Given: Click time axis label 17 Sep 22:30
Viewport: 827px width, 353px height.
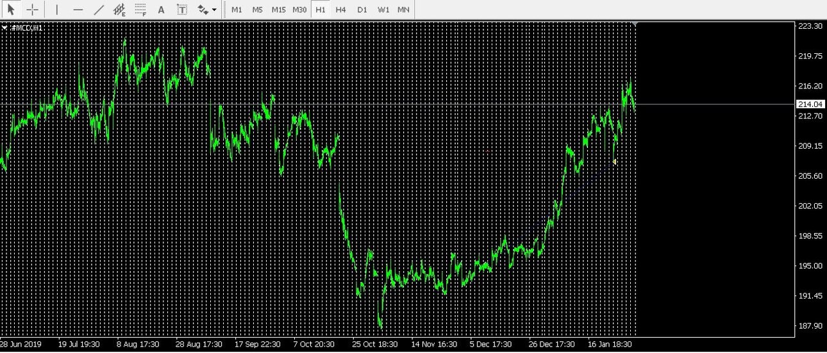Looking at the screenshot, I should point(258,344).
